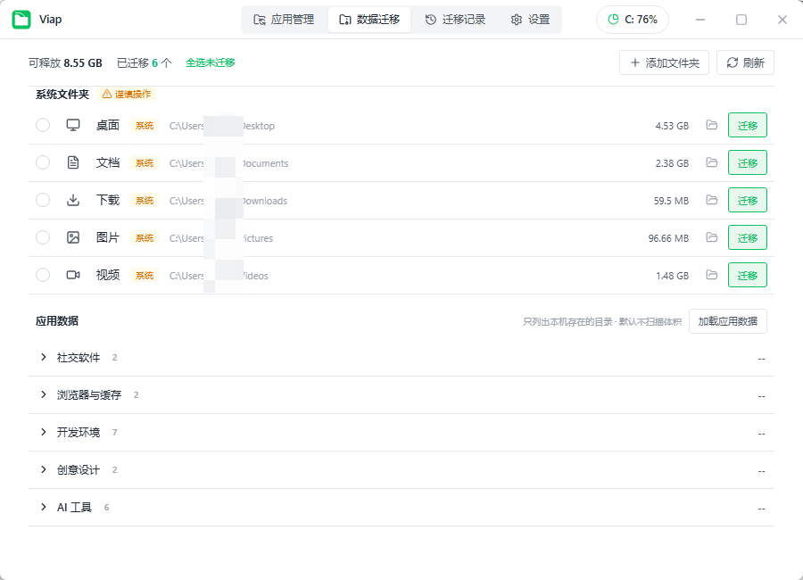The height and width of the screenshot is (580, 803).
Task: Click the 系统 tag beside 视频
Action: pyautogui.click(x=145, y=275)
